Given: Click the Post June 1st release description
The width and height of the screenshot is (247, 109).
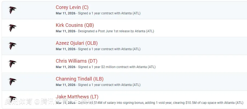Looking at the screenshot, I should [x=116, y=31].
